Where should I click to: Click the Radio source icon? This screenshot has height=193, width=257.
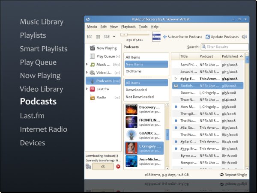click(92, 98)
